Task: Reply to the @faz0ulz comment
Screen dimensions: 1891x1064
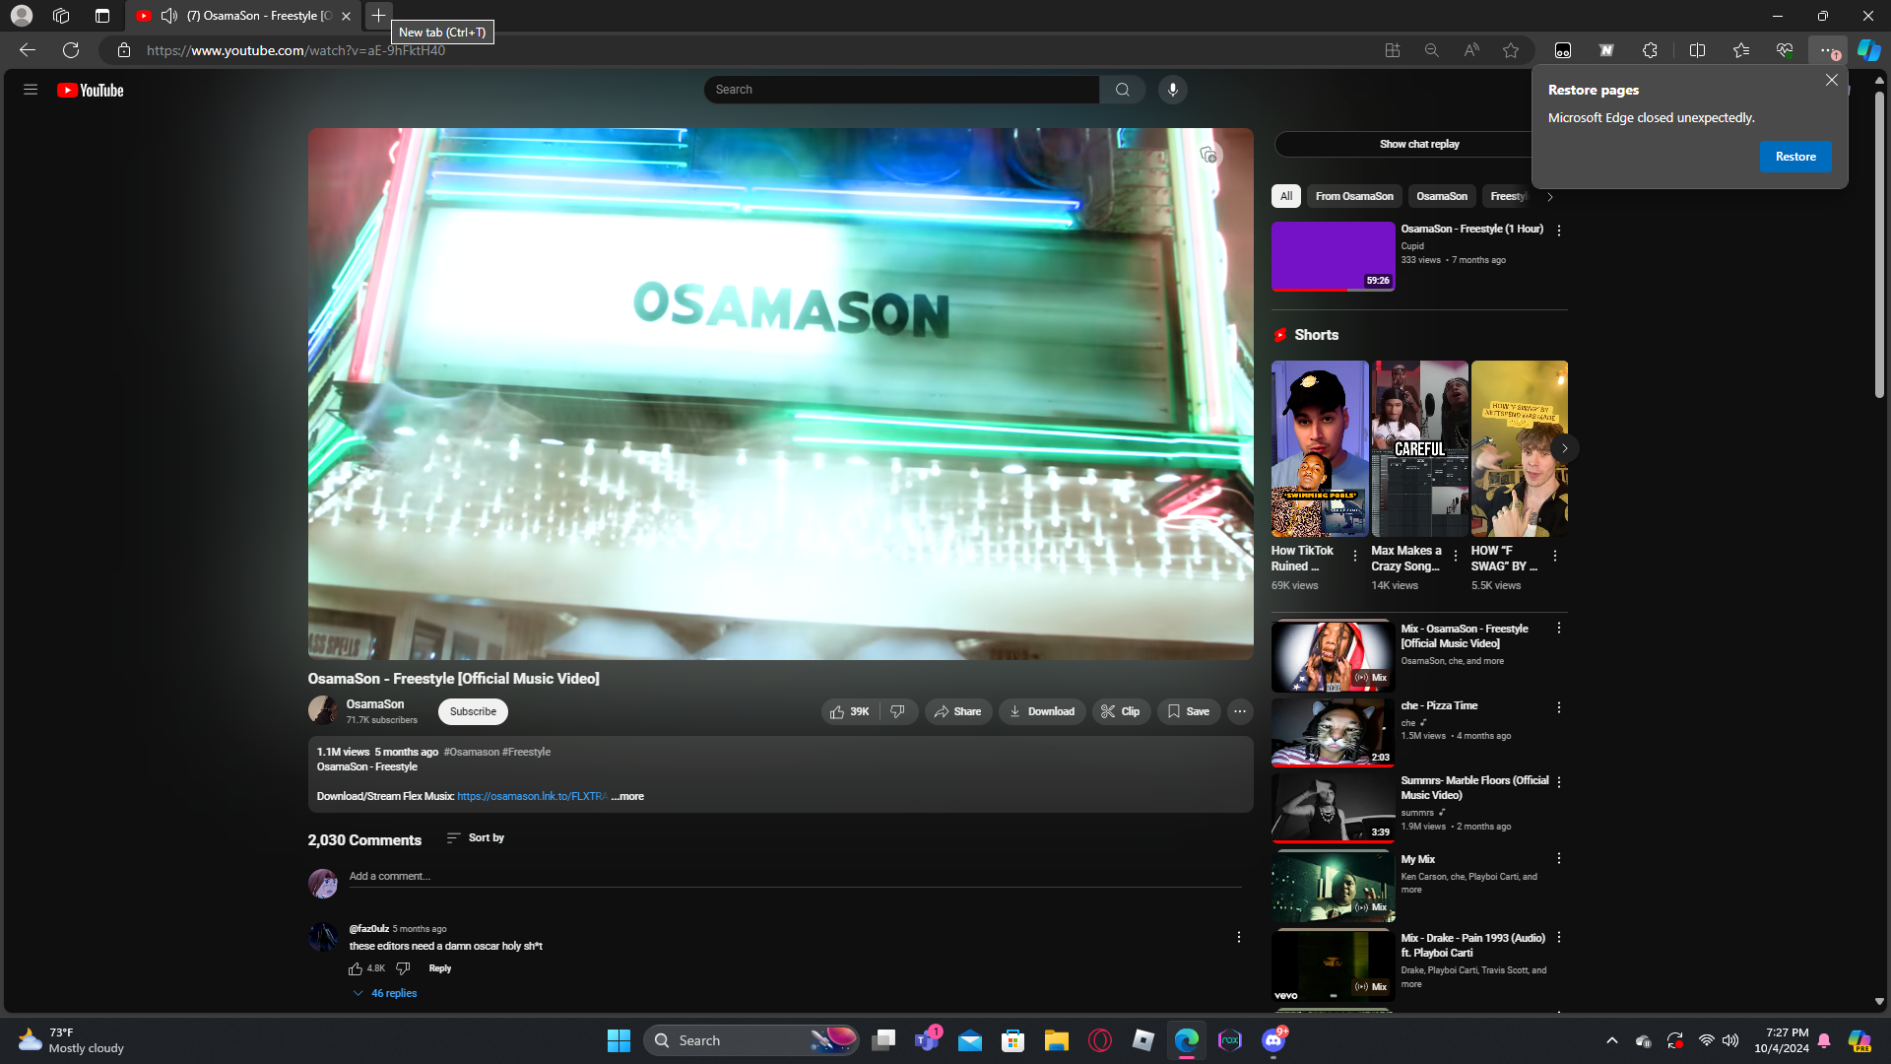Action: pyautogui.click(x=440, y=968)
